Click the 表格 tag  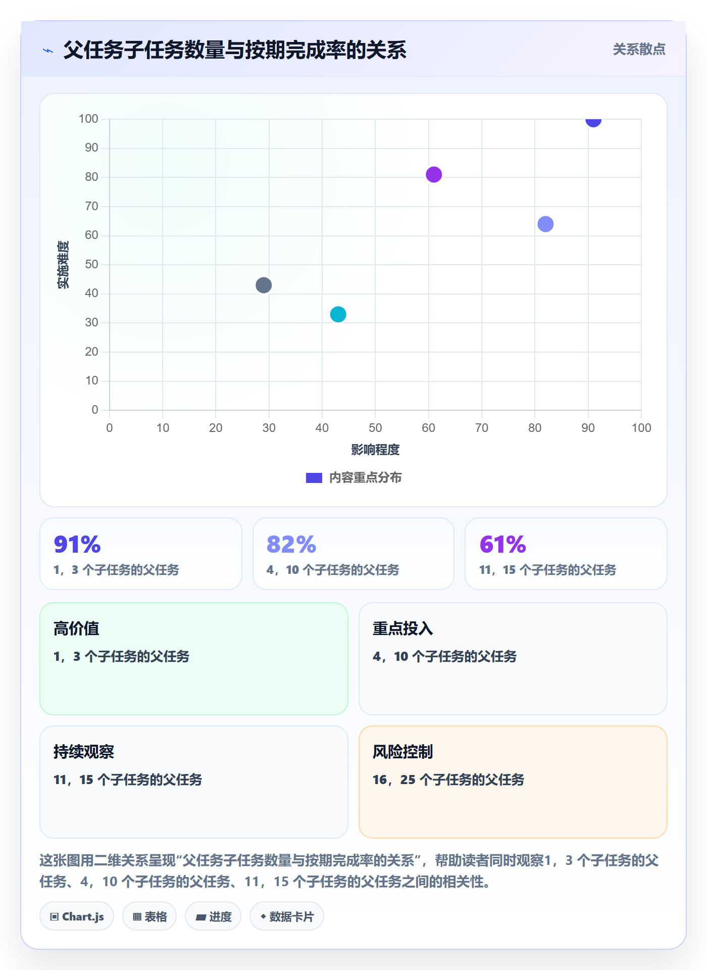click(149, 916)
